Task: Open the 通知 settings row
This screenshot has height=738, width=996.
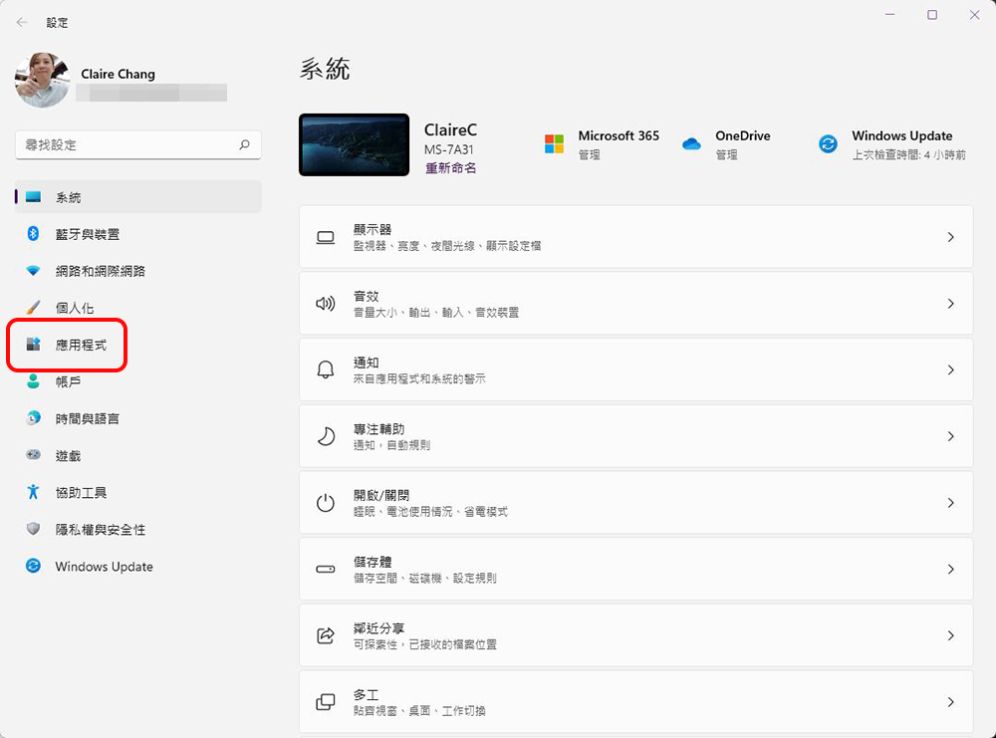Action: [x=635, y=369]
